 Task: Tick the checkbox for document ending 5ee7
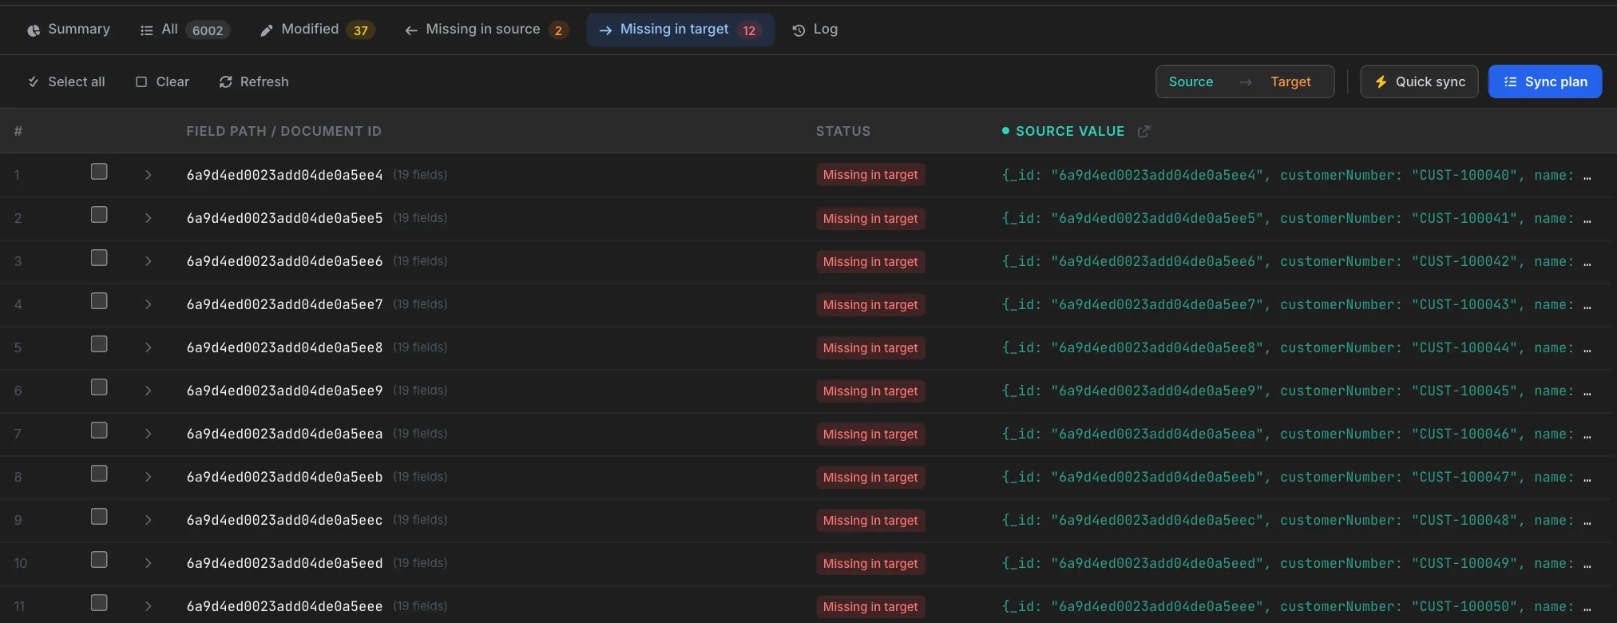[99, 301]
